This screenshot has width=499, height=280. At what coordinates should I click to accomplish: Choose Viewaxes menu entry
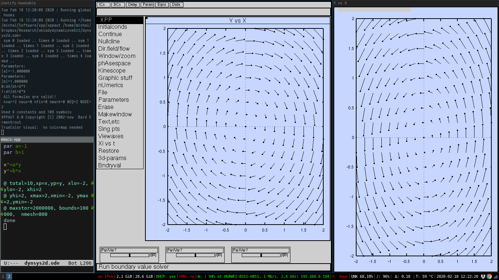[120, 136]
